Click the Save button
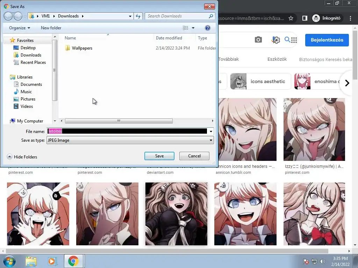Image resolution: width=358 pixels, height=268 pixels. click(159, 156)
